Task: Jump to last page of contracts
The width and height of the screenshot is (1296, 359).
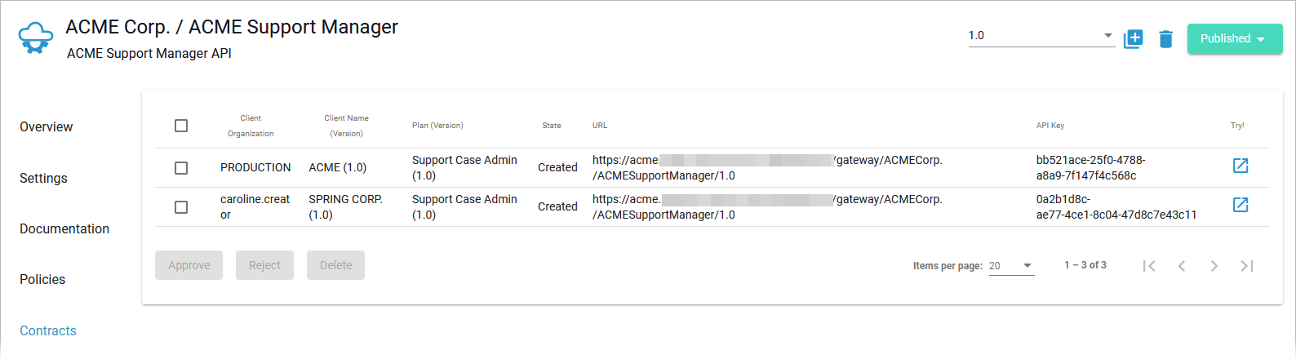Action: tap(1247, 266)
